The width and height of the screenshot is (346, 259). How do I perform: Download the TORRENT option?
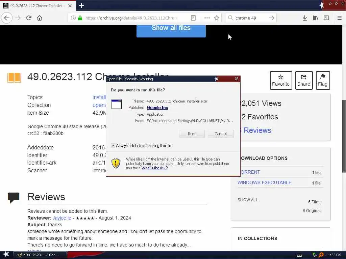(x=250, y=172)
